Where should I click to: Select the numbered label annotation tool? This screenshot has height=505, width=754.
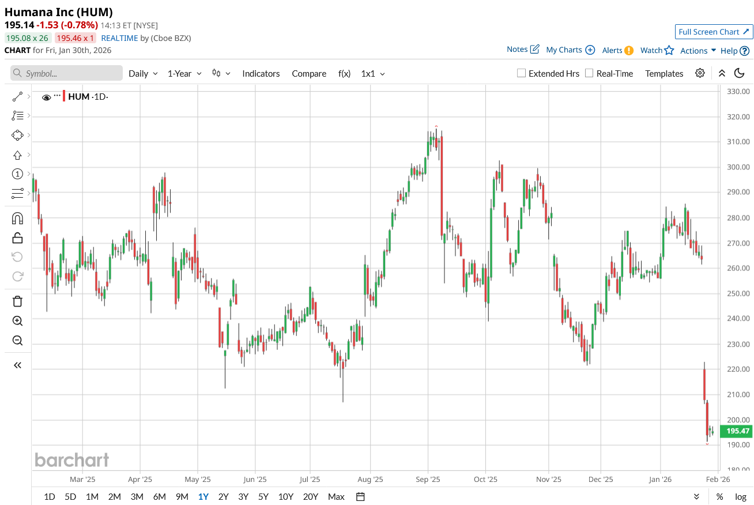[17, 174]
